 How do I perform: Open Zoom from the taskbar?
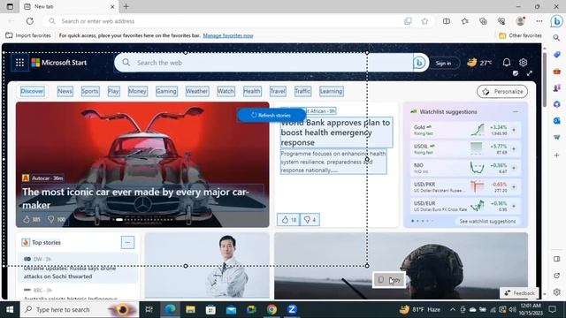292,309
